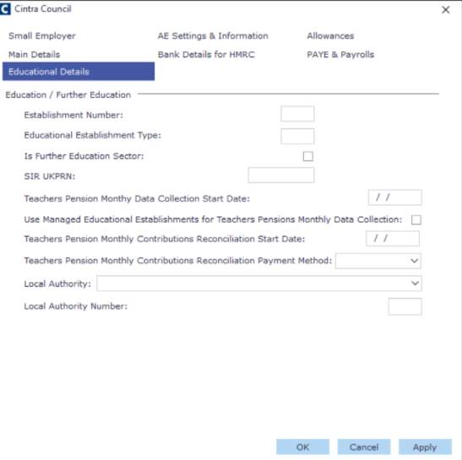Go to Bank Details for HMRC tab
Viewport: 462px width, 460px height.
click(206, 55)
